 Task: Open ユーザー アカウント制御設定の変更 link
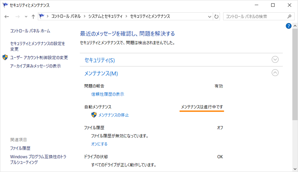[39, 57]
